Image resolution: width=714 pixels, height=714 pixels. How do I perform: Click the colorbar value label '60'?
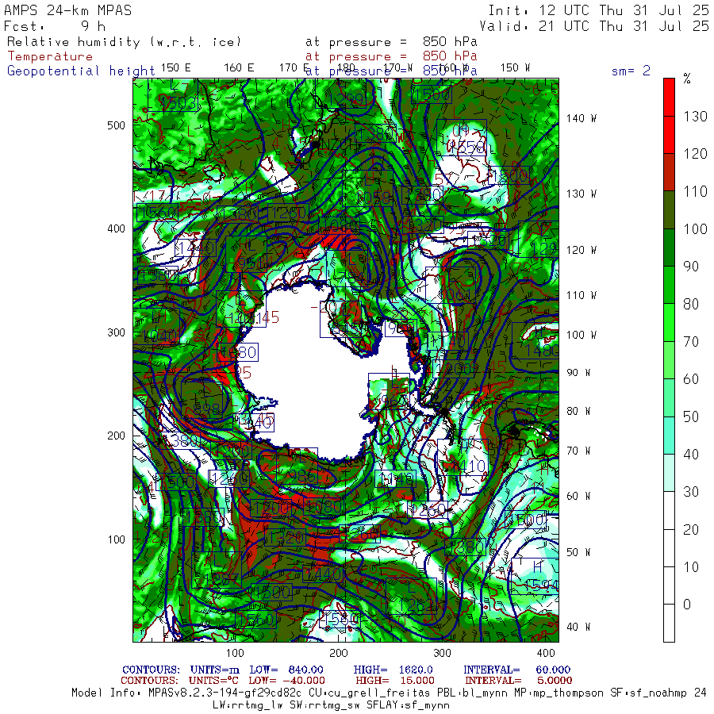click(691, 379)
